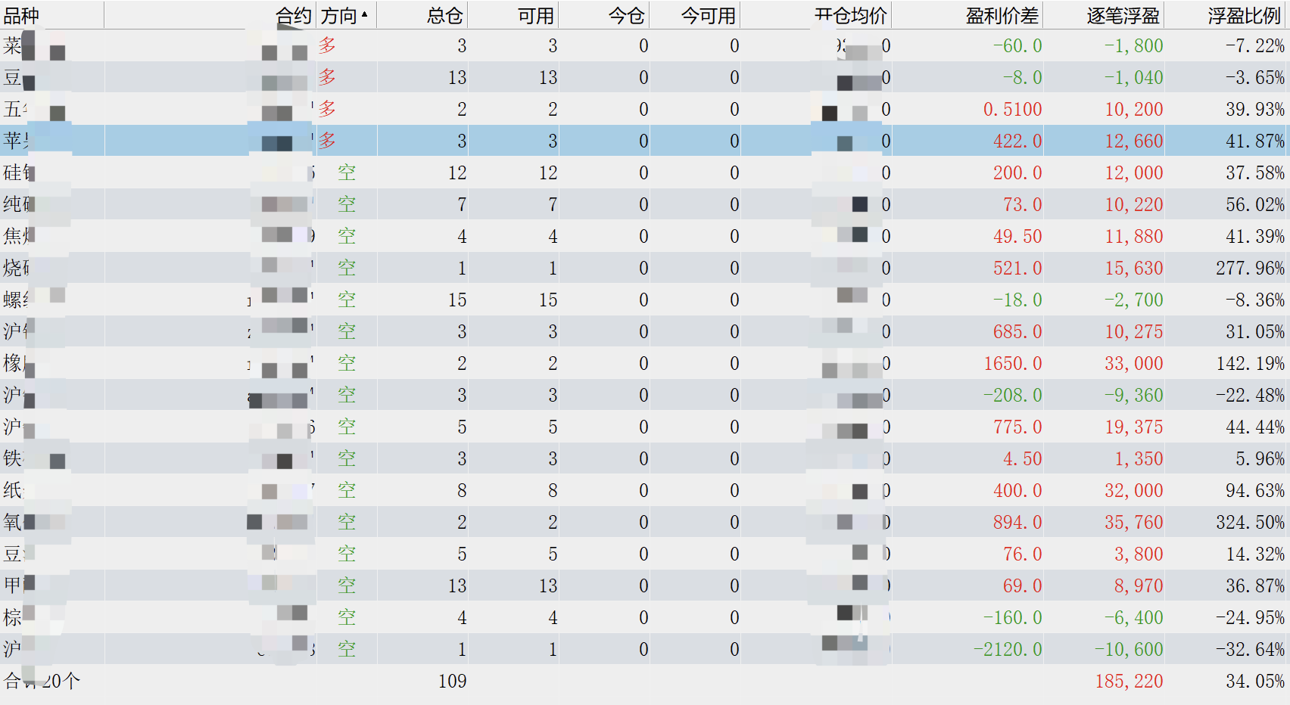Image resolution: width=1290 pixels, height=705 pixels.
Task: Click the 35,760 floating profit cell
Action: (1133, 523)
